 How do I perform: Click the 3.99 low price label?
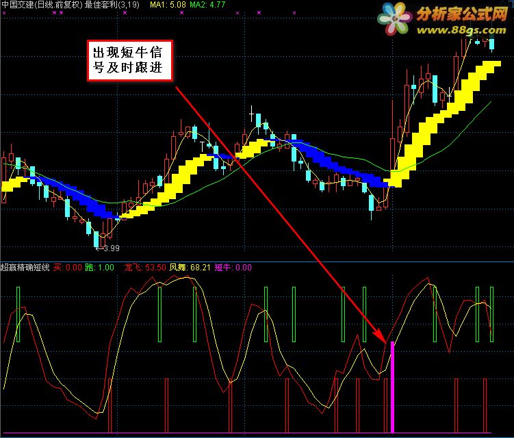pyautogui.click(x=112, y=248)
